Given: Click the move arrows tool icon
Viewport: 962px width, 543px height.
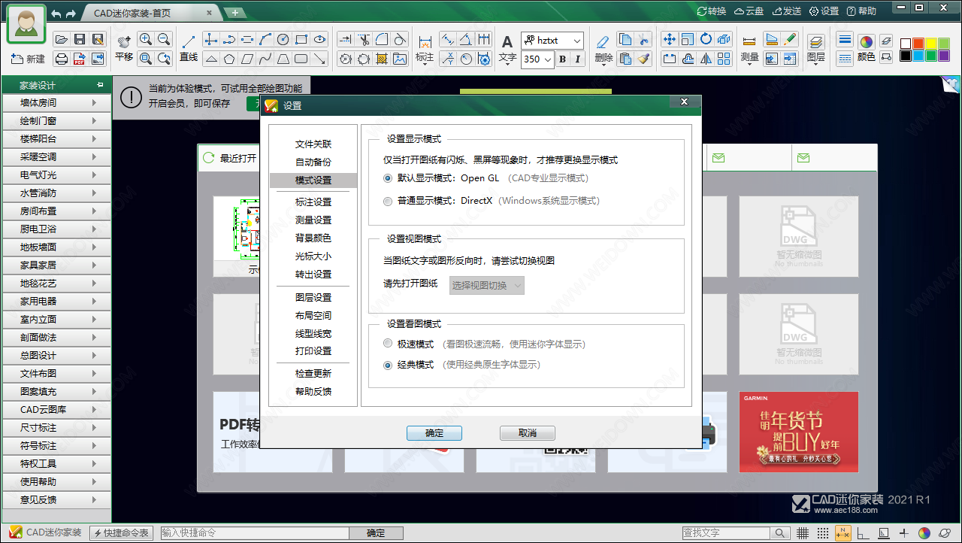Looking at the screenshot, I should click(x=669, y=40).
